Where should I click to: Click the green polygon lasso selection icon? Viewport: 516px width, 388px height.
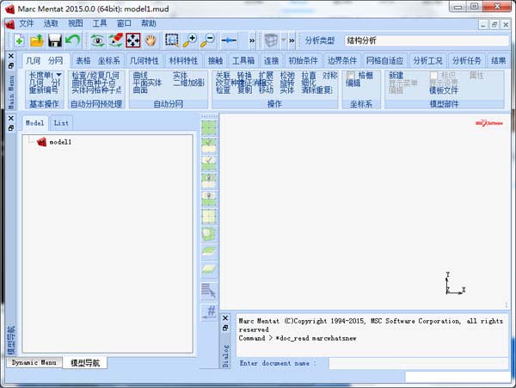(209, 234)
